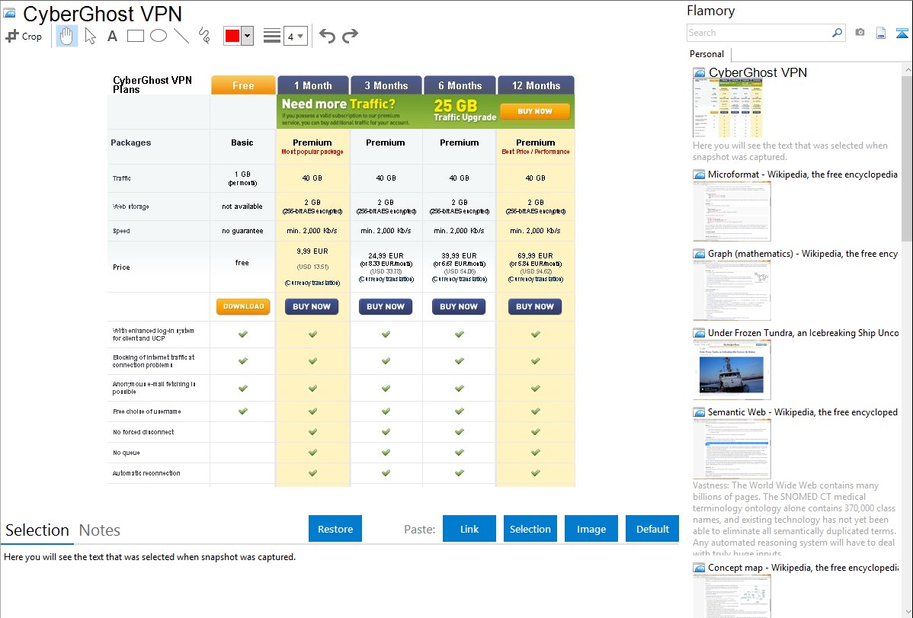Click the icon beside the Semantic Web title
The height and width of the screenshot is (618, 913).
[699, 411]
